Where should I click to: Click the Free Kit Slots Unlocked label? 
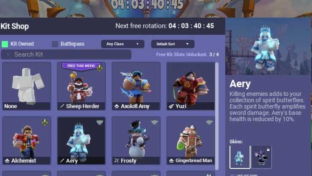pyautogui.click(x=181, y=54)
